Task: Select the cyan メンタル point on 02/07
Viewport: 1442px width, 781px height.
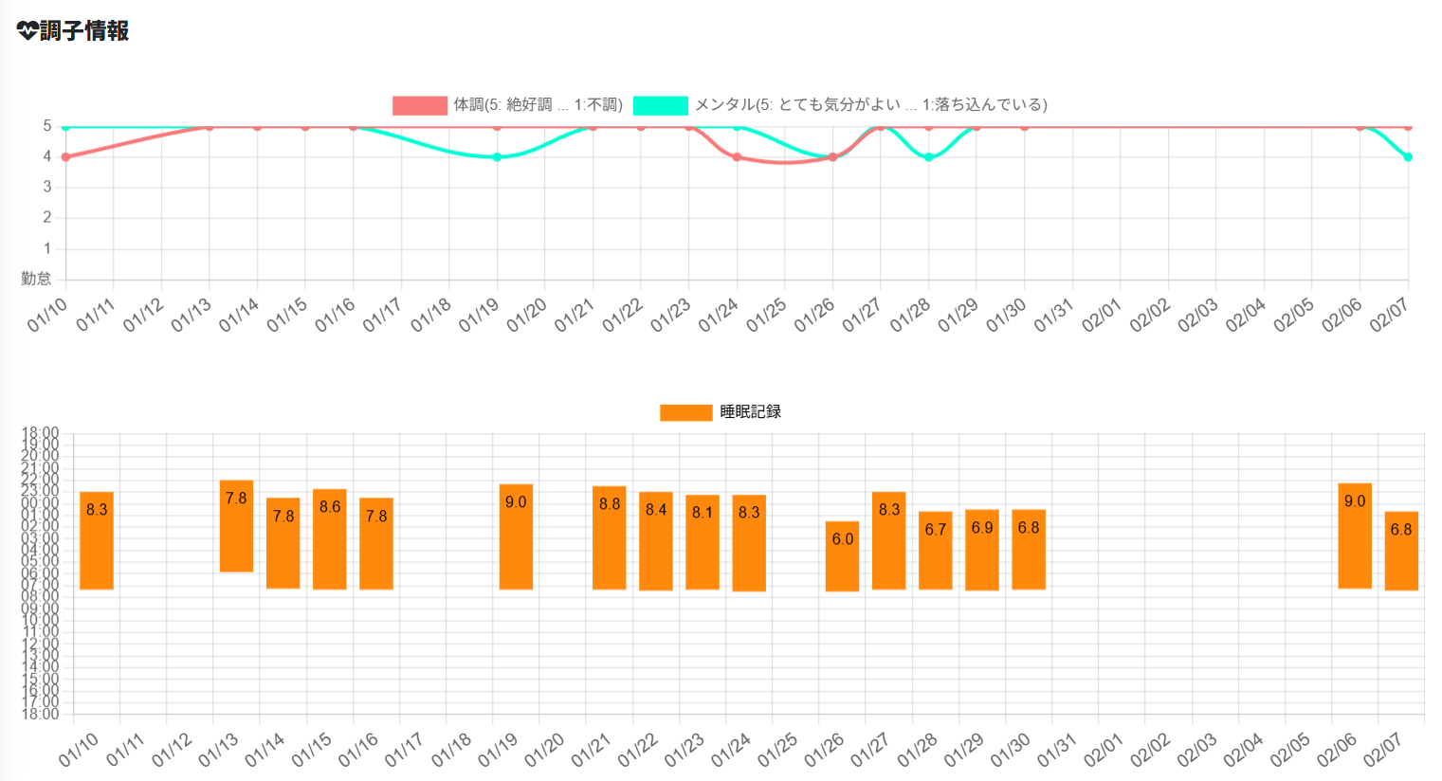Action: pos(1408,157)
